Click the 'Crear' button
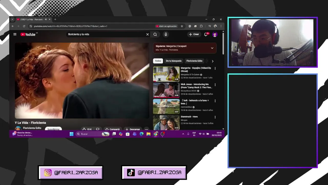This screenshot has width=328, height=185. [x=194, y=34]
